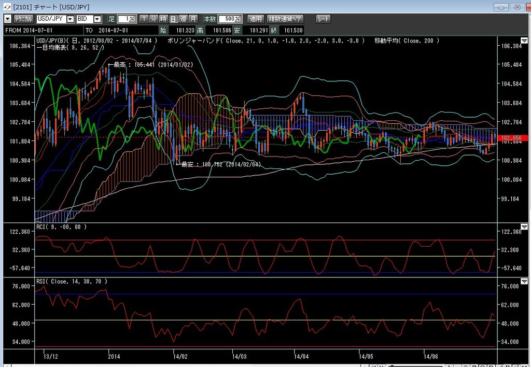Image resolution: width=531 pixels, height=367 pixels.
Task: Select the 分 minute timeframe button
Action: [153, 19]
